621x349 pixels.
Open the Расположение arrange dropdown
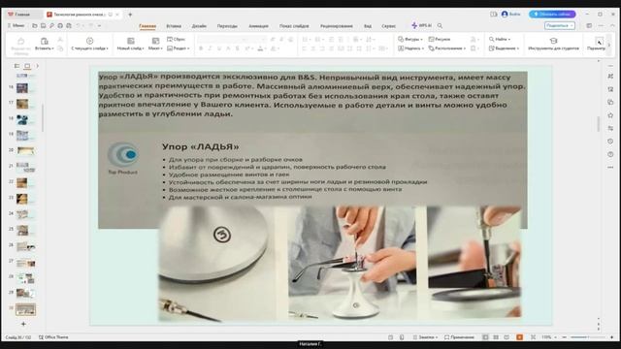point(446,48)
